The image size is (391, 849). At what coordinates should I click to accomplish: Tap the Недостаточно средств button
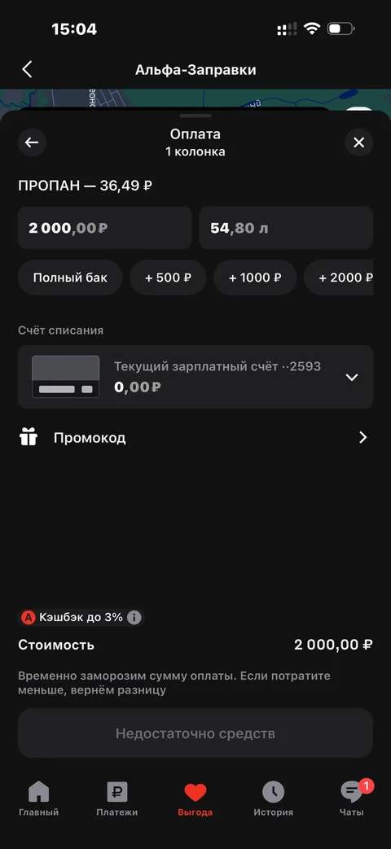coord(195,733)
